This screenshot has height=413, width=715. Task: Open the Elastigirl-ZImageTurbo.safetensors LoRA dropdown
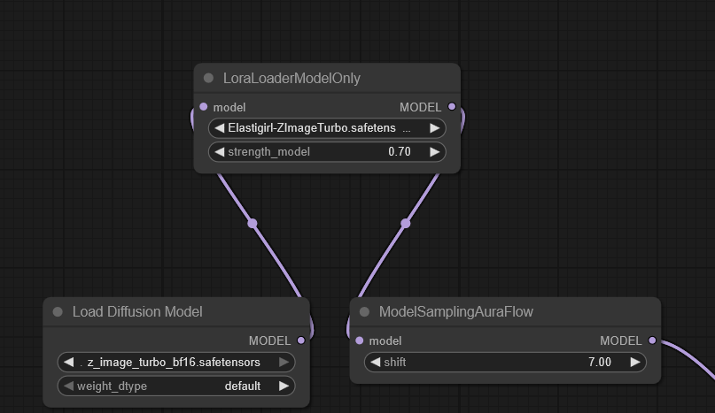click(327, 128)
